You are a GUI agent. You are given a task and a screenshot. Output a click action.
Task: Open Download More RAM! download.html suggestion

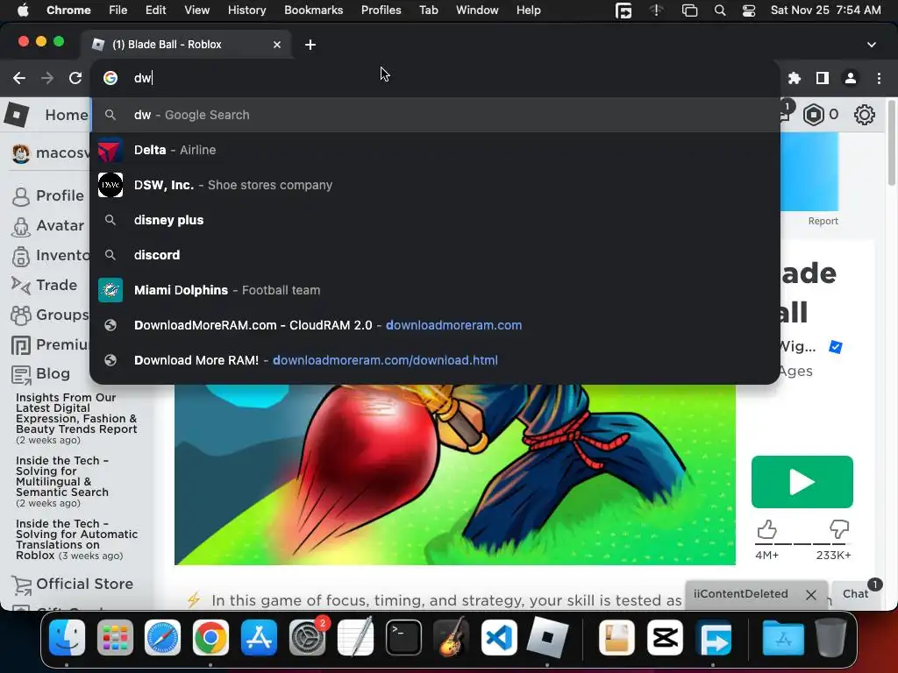coord(435,360)
